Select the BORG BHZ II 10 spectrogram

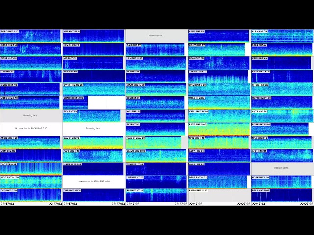pyautogui.click(x=30, y=36)
